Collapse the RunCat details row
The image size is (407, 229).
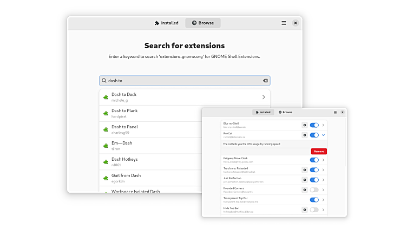click(324, 135)
